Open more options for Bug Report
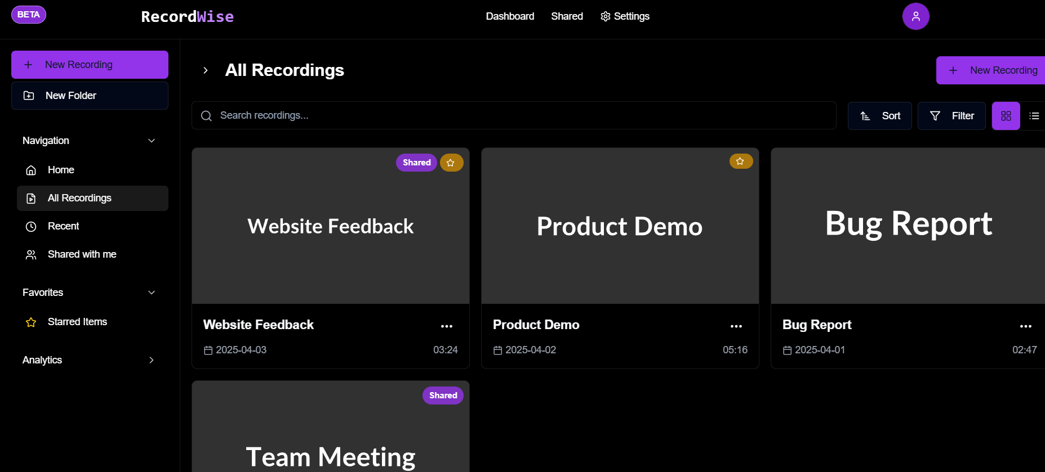 point(1026,326)
